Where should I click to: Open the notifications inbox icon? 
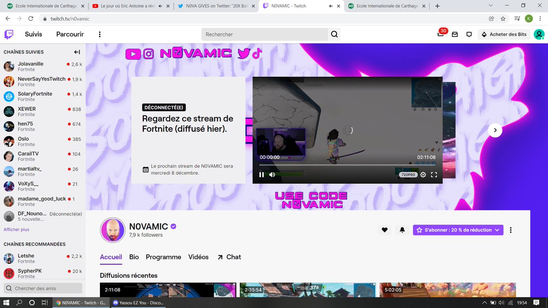[x=455, y=34]
